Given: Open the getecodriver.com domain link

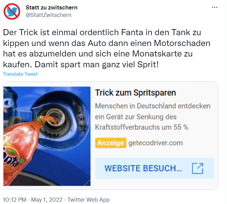Looking at the screenshot, I should 156,143.
